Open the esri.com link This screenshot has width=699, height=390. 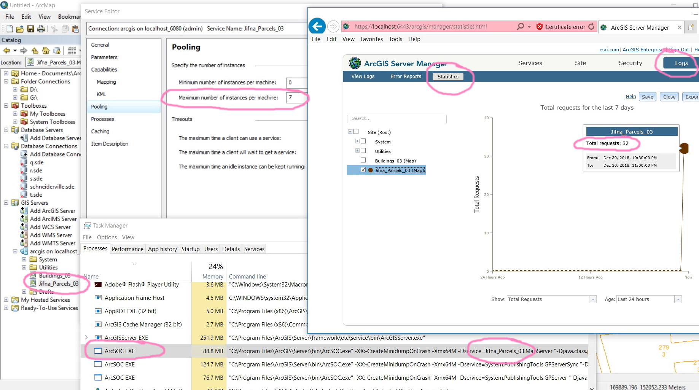pos(609,49)
